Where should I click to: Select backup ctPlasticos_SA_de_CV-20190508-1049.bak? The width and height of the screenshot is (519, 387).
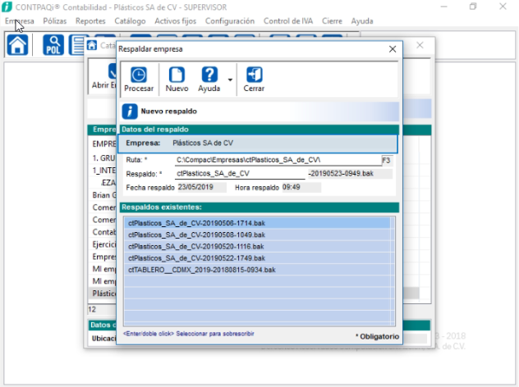coord(257,234)
